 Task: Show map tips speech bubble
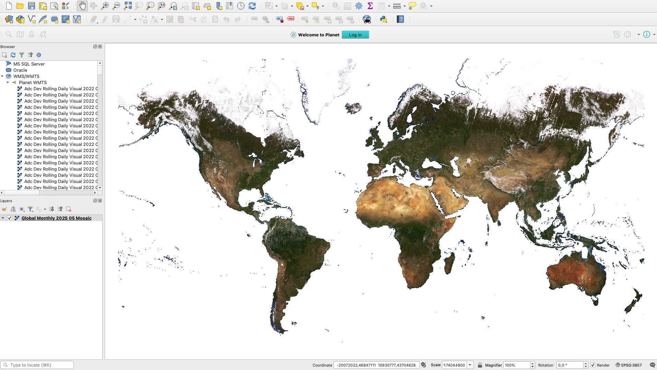(x=412, y=6)
